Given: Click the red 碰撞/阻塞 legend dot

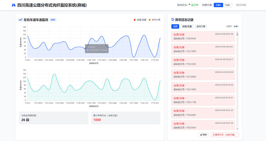Looking at the screenshot, I should click(x=135, y=20).
